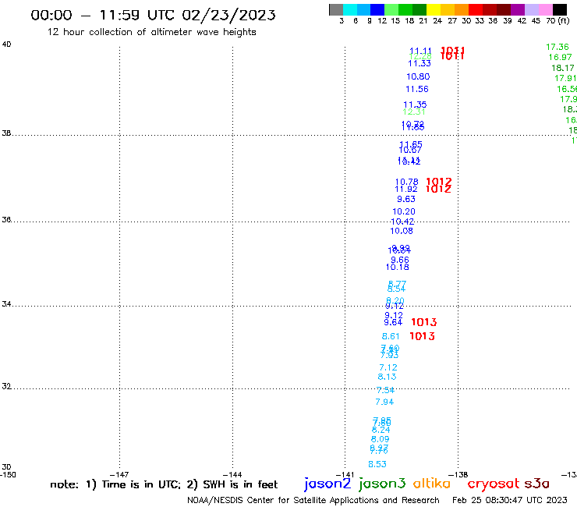Screen dimensions: 577x507
Task: Click the wave height value 10.80
Action: click(x=418, y=76)
